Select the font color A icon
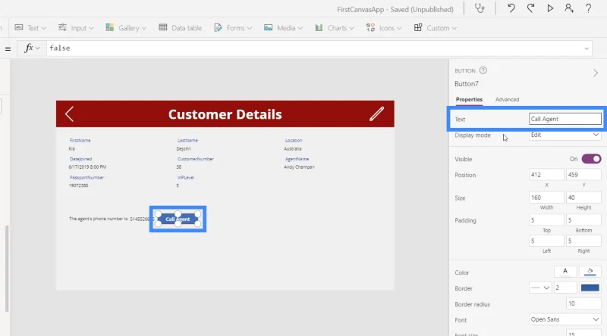 click(x=565, y=272)
